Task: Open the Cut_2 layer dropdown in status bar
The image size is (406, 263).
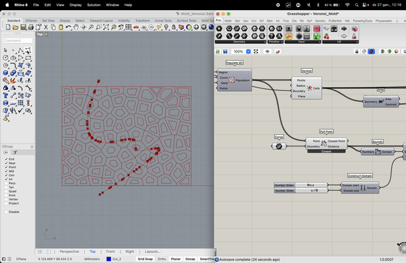Action: 114,259
